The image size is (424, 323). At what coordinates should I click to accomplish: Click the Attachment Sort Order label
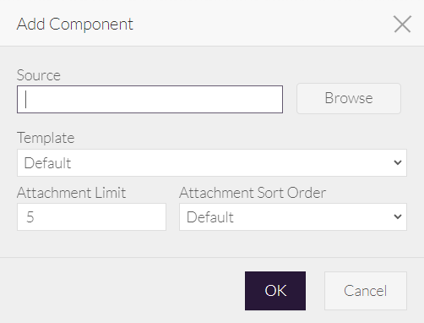tap(253, 193)
